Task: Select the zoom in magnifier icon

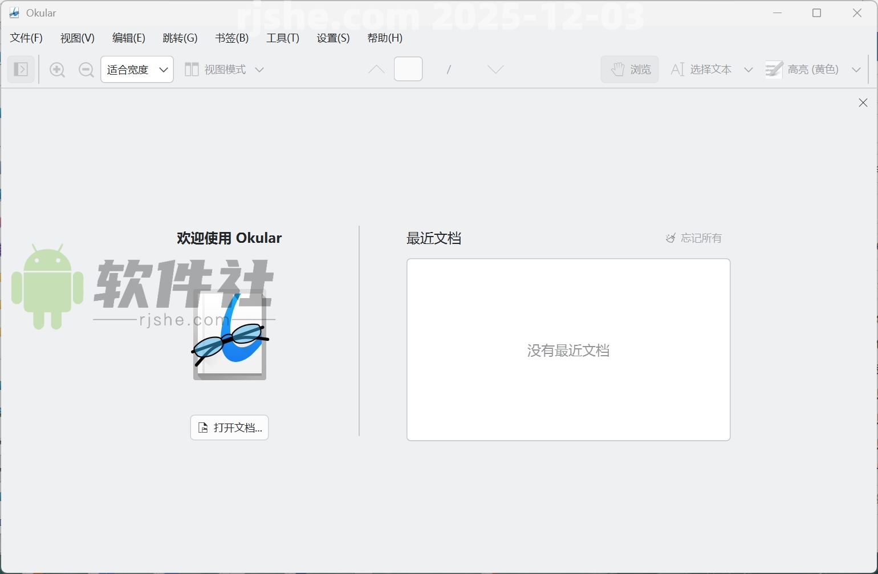Action: (x=57, y=69)
